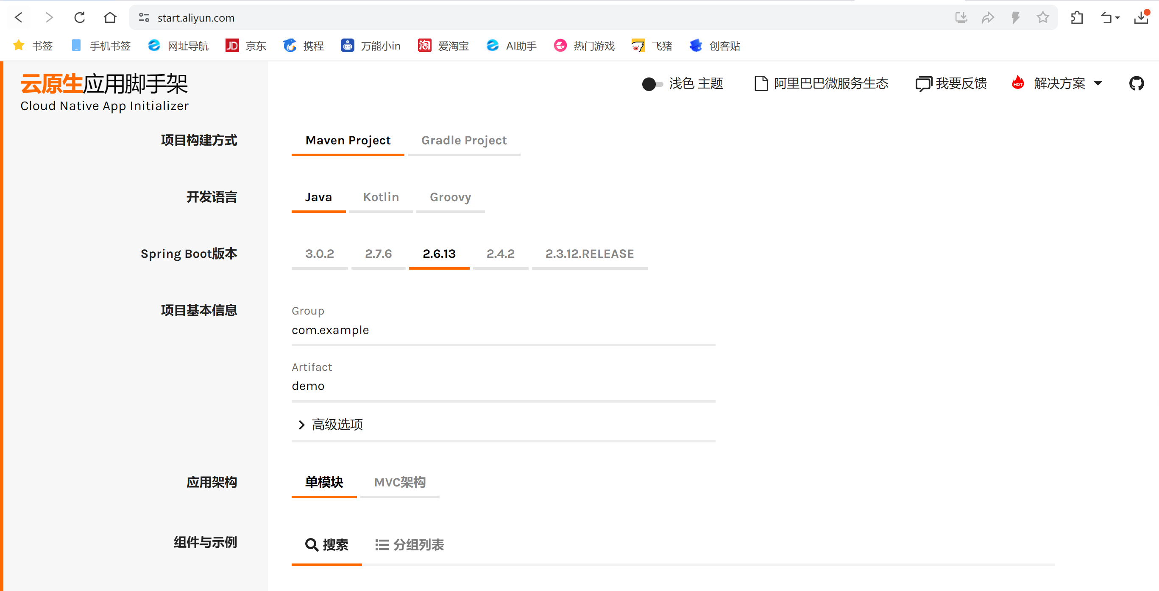
Task: Bookmark this page with star icon
Action: (x=1042, y=18)
